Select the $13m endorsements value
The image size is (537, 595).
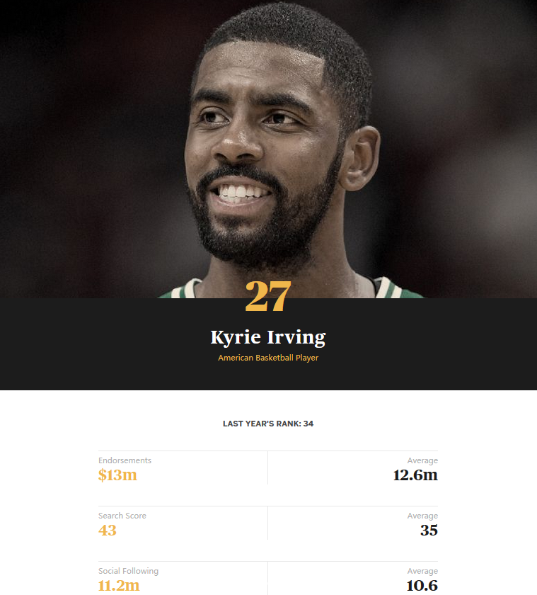(x=117, y=475)
